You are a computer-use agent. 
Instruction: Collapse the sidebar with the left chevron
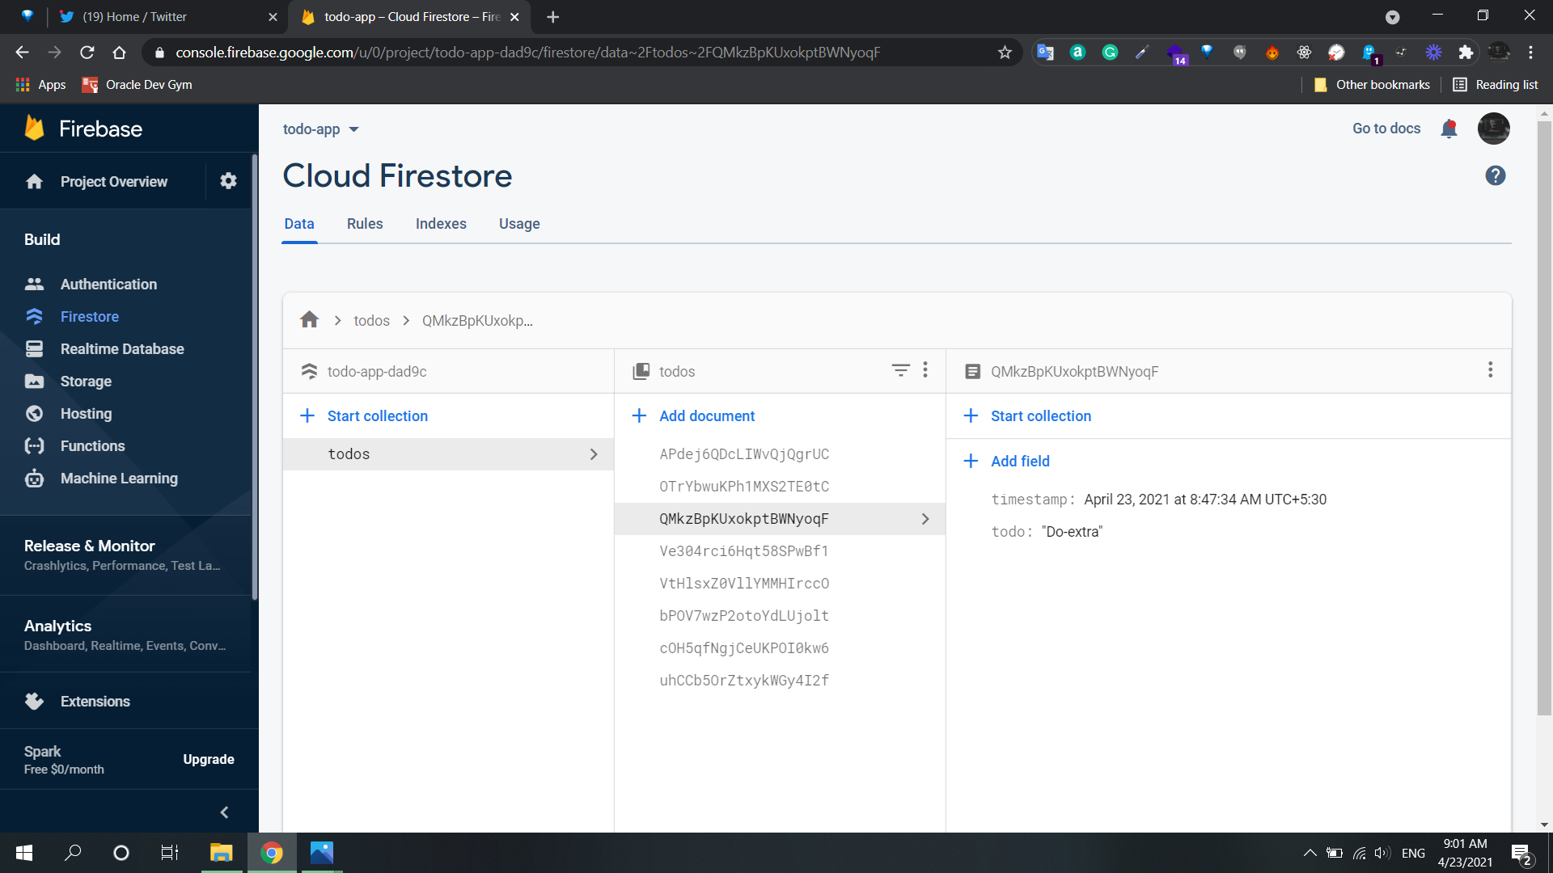tap(224, 812)
